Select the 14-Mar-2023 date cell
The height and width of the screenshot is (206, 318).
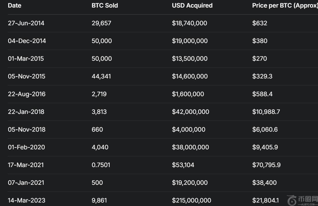point(26,200)
